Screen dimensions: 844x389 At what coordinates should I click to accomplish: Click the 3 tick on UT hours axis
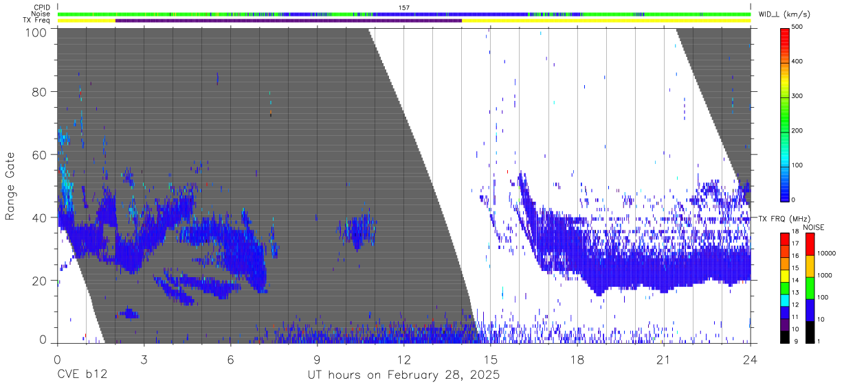(x=144, y=359)
